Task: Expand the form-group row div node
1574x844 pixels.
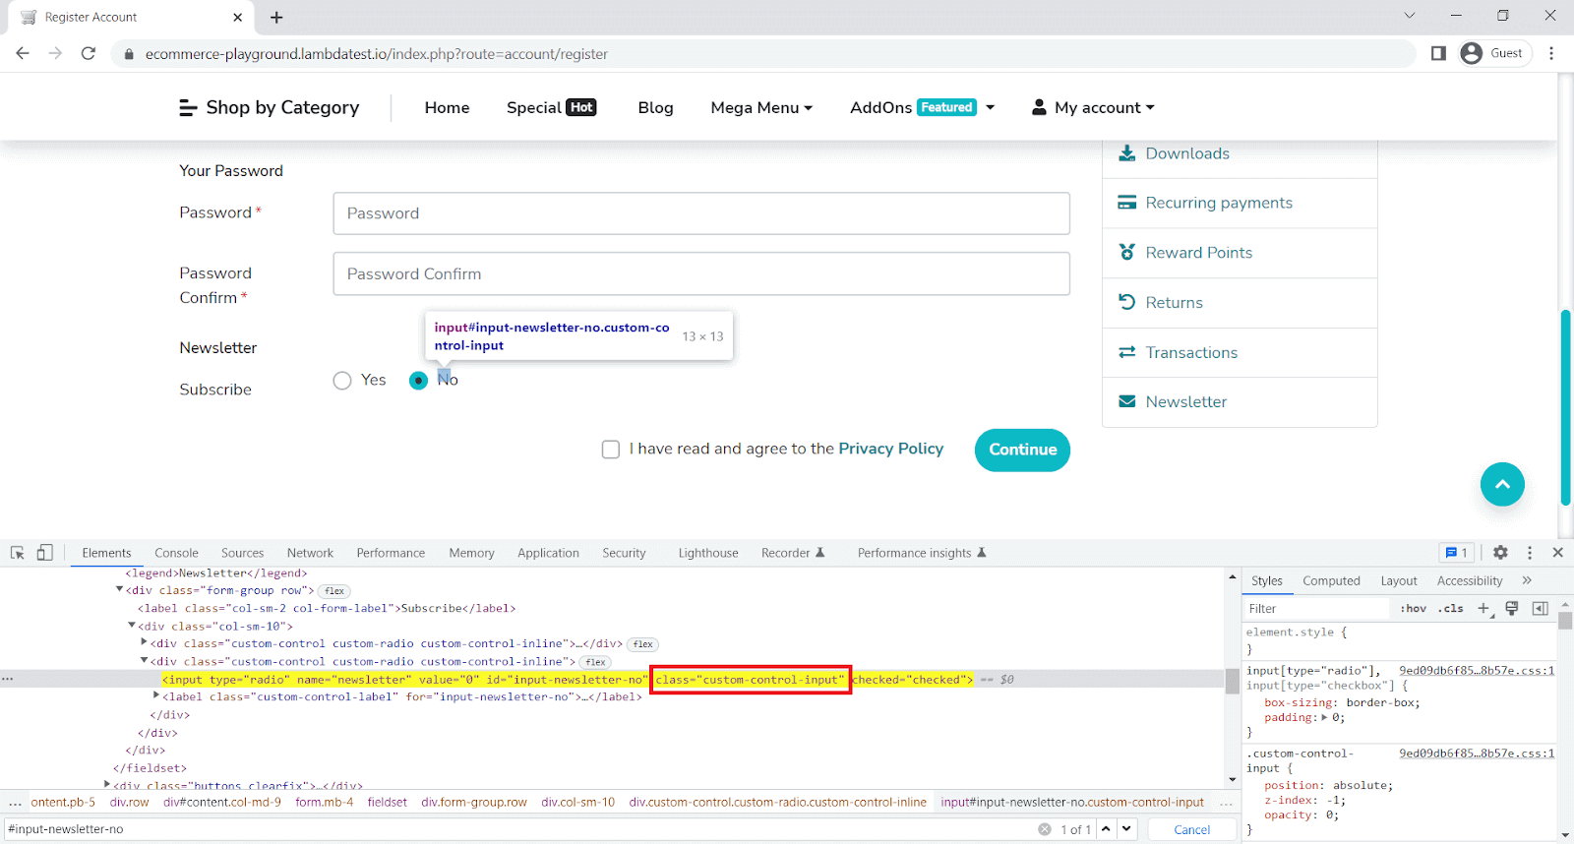Action: point(120,590)
